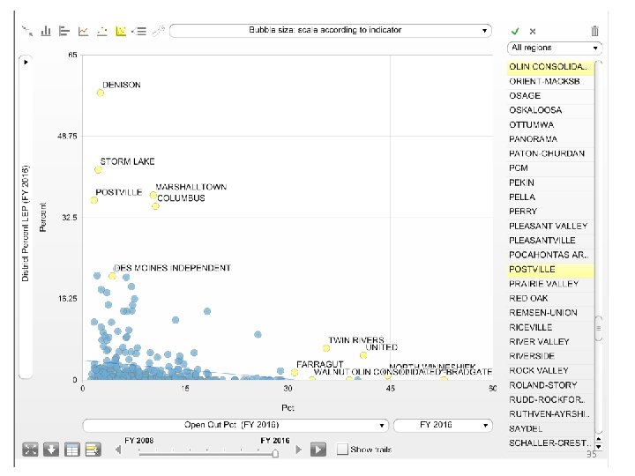Switch to horizontal bar chart view
635x476 pixels.
(x=63, y=31)
